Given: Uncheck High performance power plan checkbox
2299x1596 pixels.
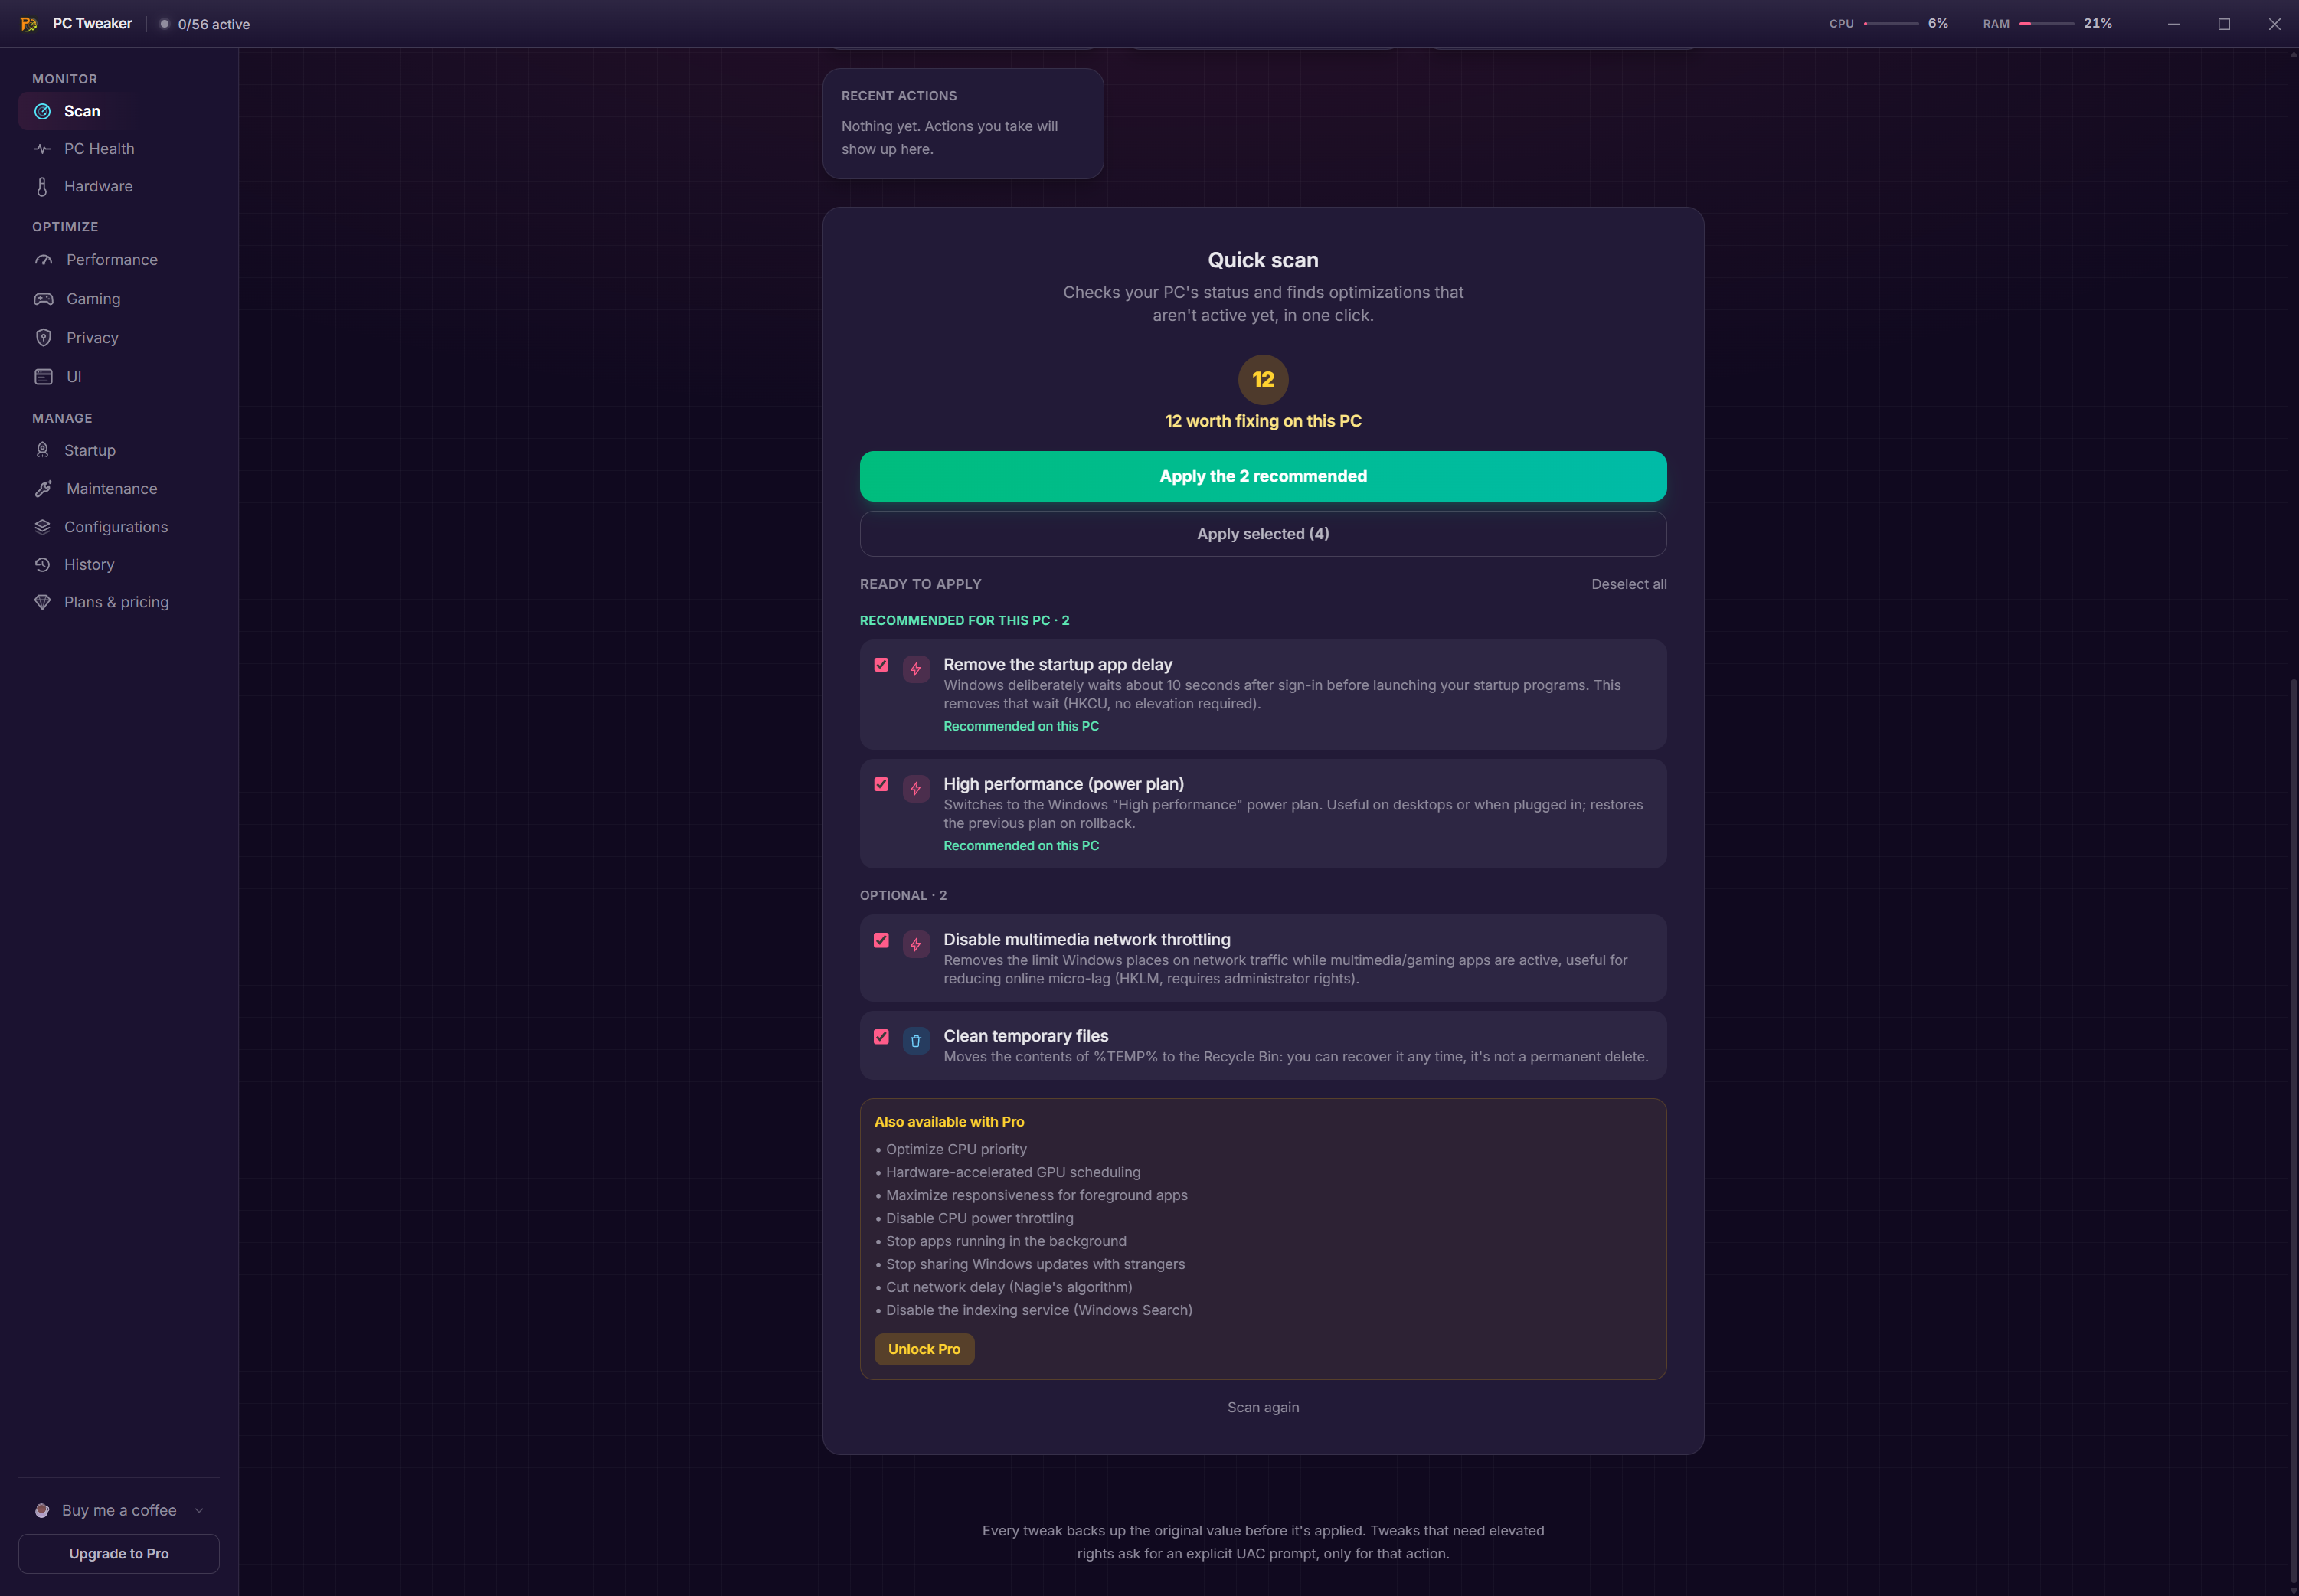Looking at the screenshot, I should tap(881, 784).
